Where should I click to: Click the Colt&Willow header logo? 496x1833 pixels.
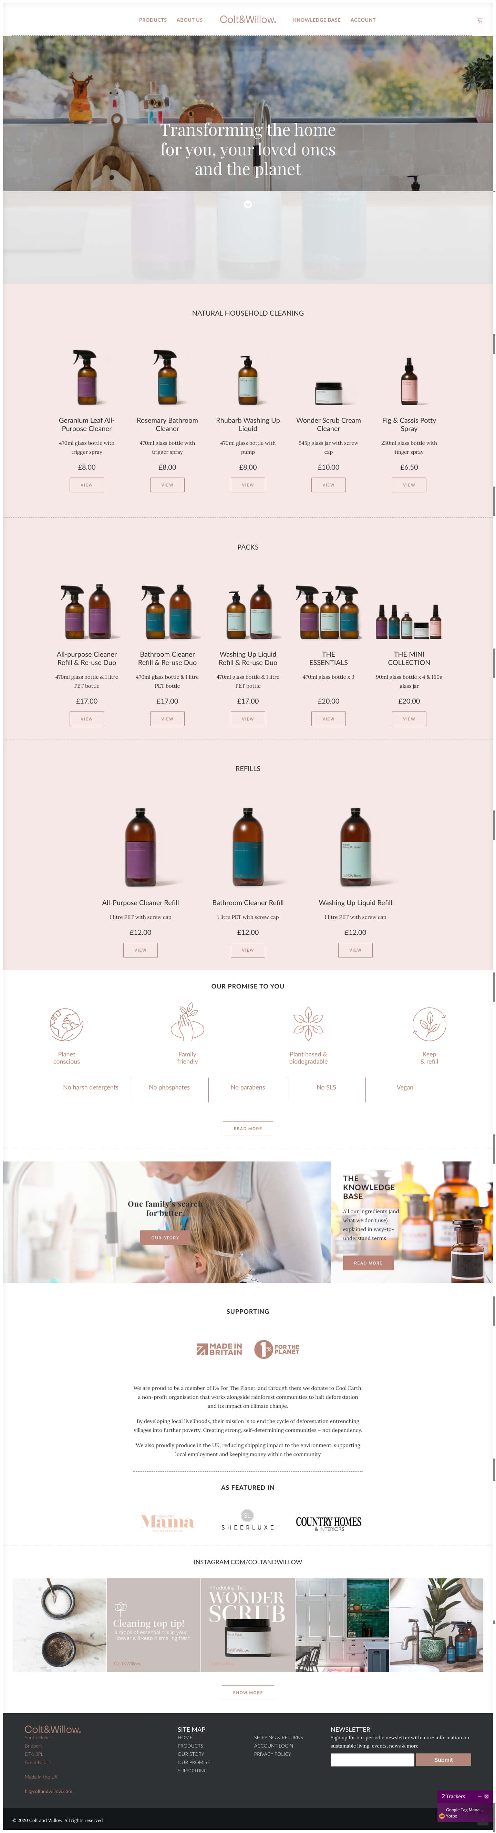pos(248,19)
